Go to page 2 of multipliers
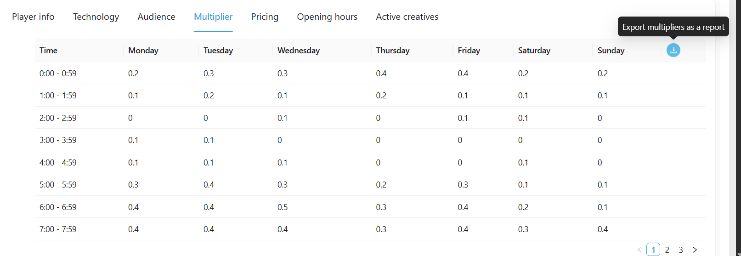The height and width of the screenshot is (256, 741). click(x=667, y=250)
